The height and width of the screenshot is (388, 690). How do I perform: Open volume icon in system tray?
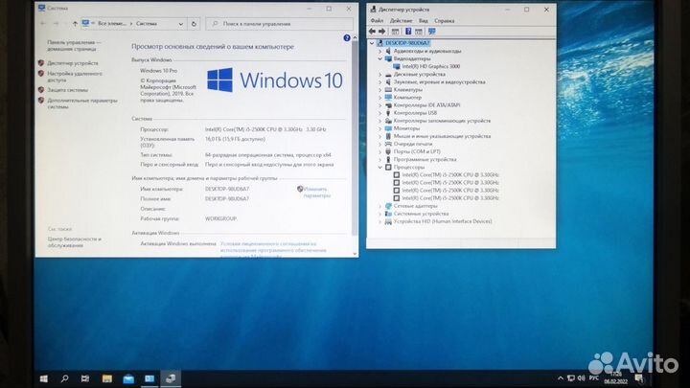click(x=582, y=377)
